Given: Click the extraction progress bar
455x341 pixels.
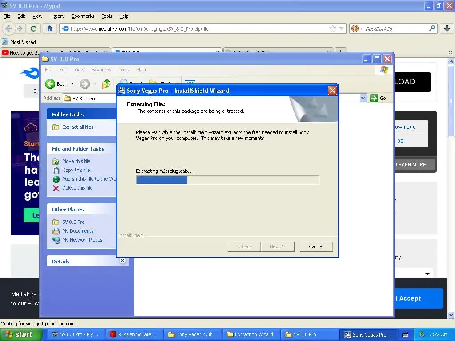Looking at the screenshot, I should (x=228, y=180).
